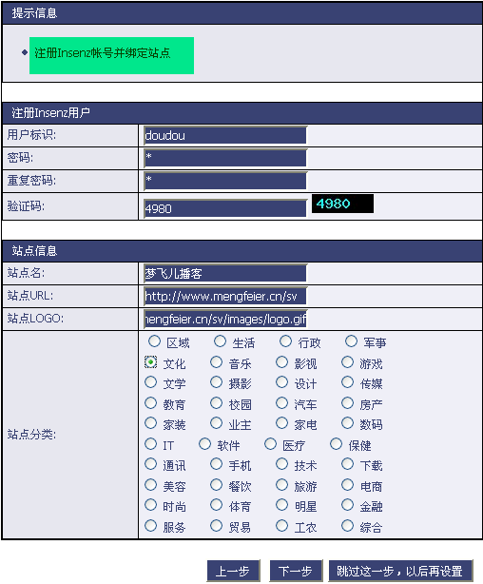Click the 密码 password field
Screen dimensions: 483x584
[x=225, y=158]
